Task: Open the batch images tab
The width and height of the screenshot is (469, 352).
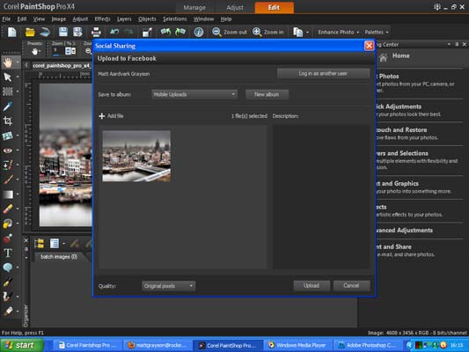Action: [59, 257]
